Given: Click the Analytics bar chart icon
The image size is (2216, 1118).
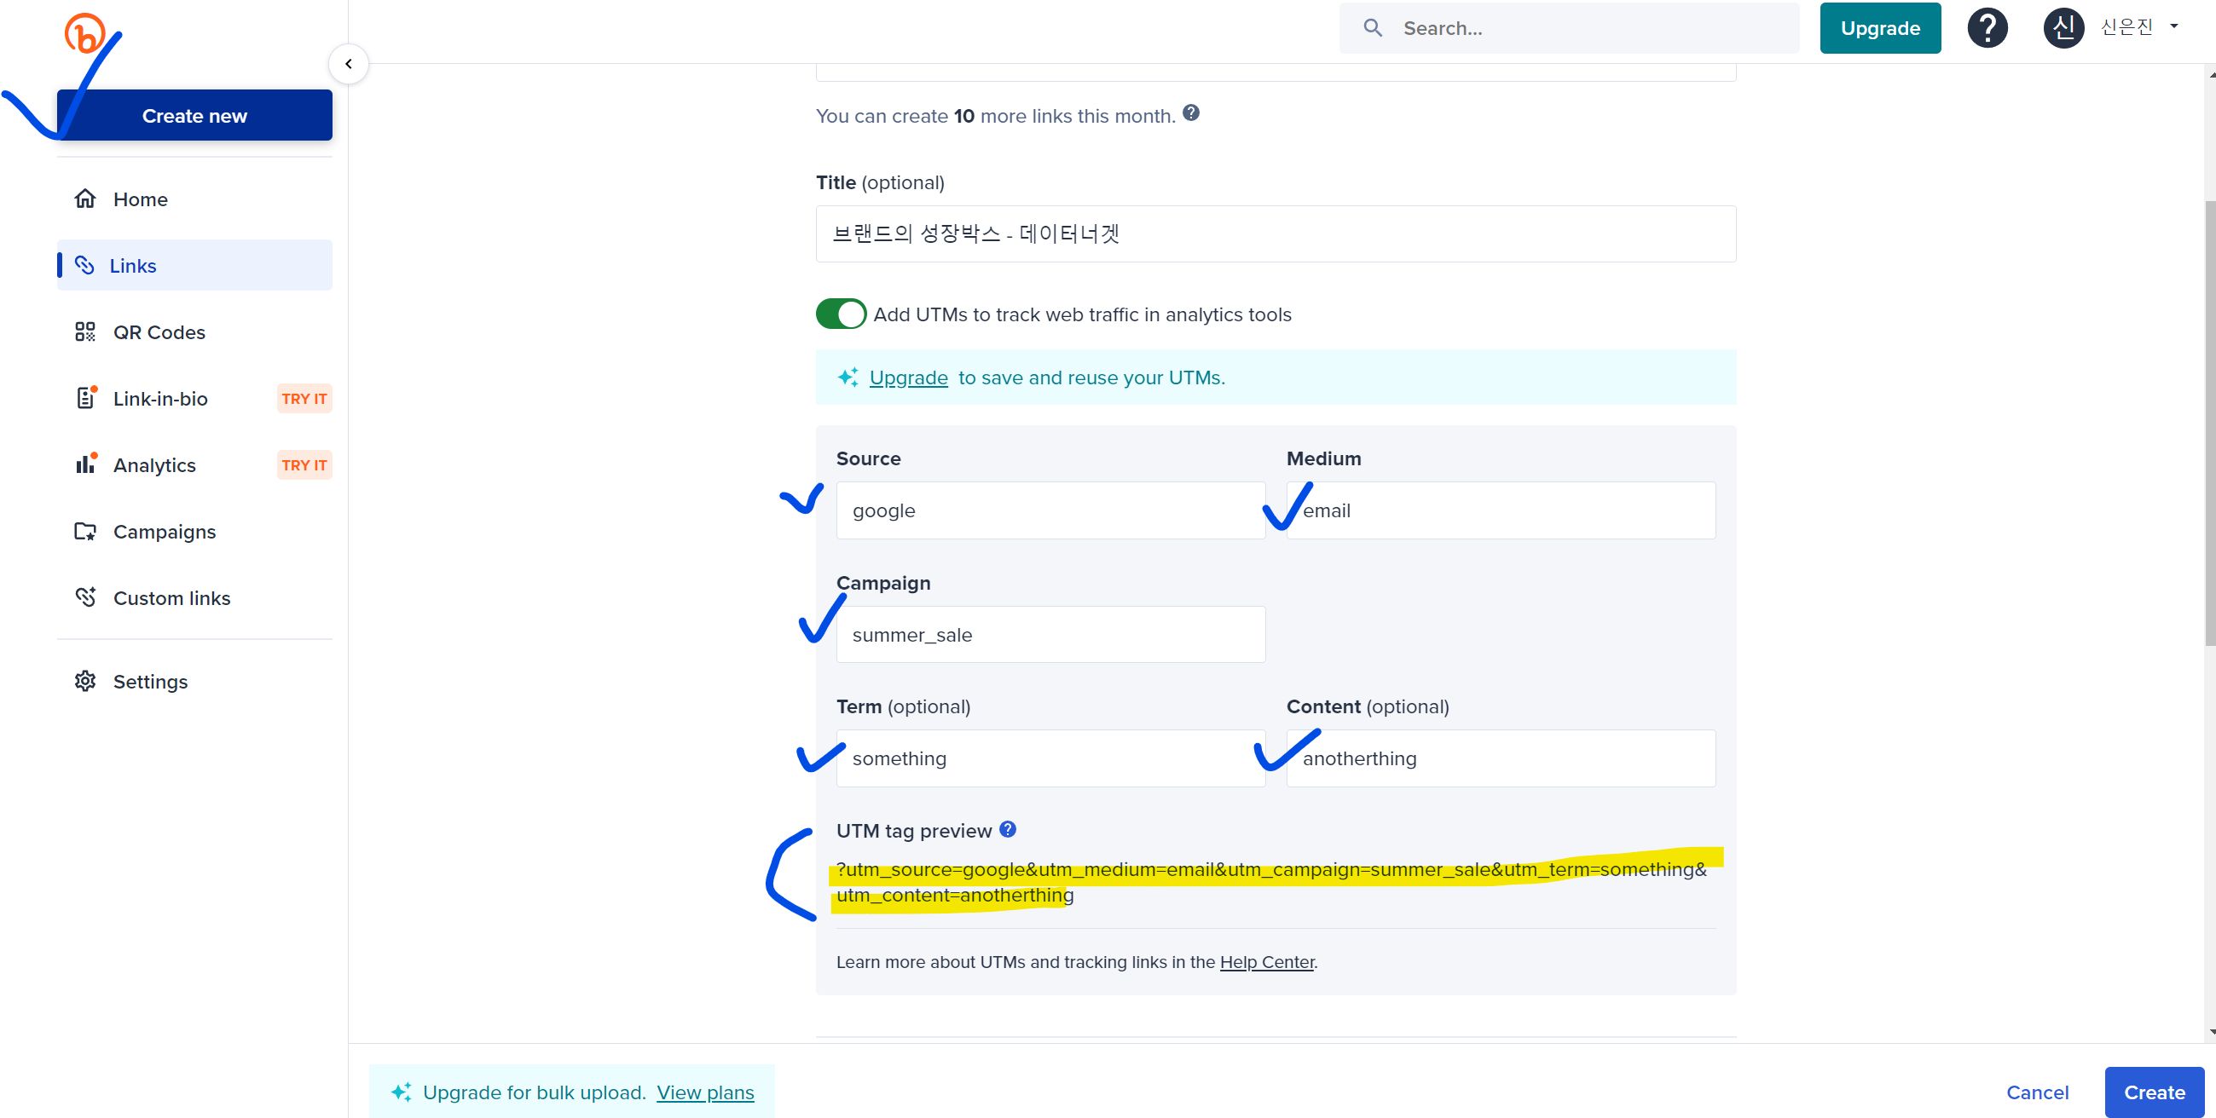Looking at the screenshot, I should pyautogui.click(x=85, y=464).
